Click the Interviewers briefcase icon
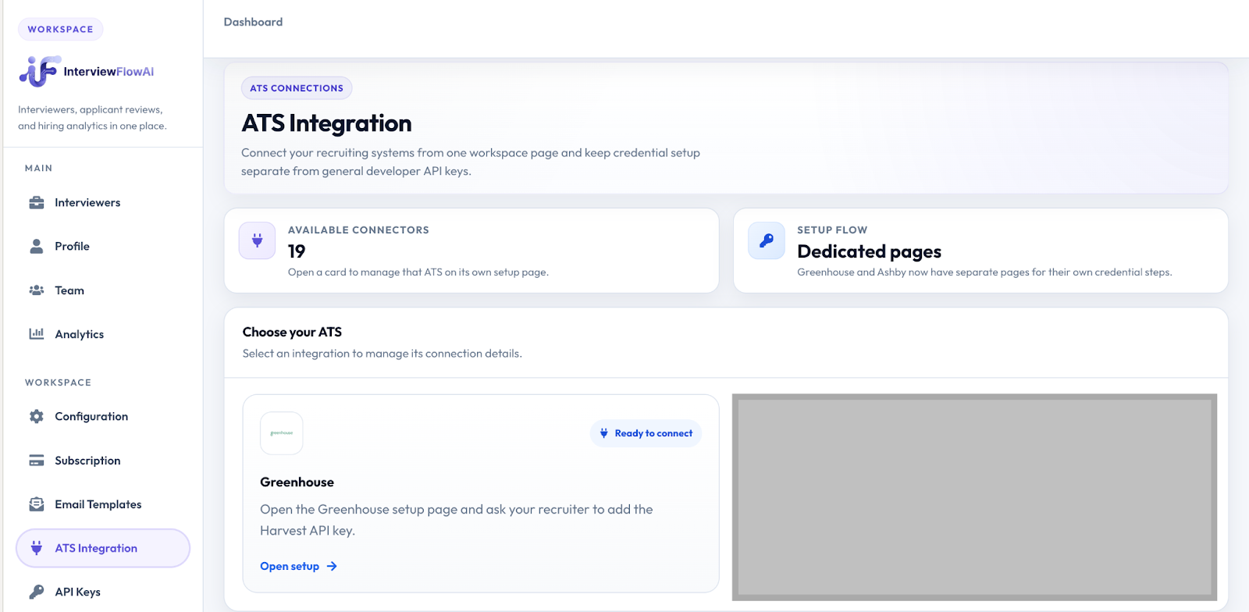The image size is (1249, 612). (x=37, y=203)
